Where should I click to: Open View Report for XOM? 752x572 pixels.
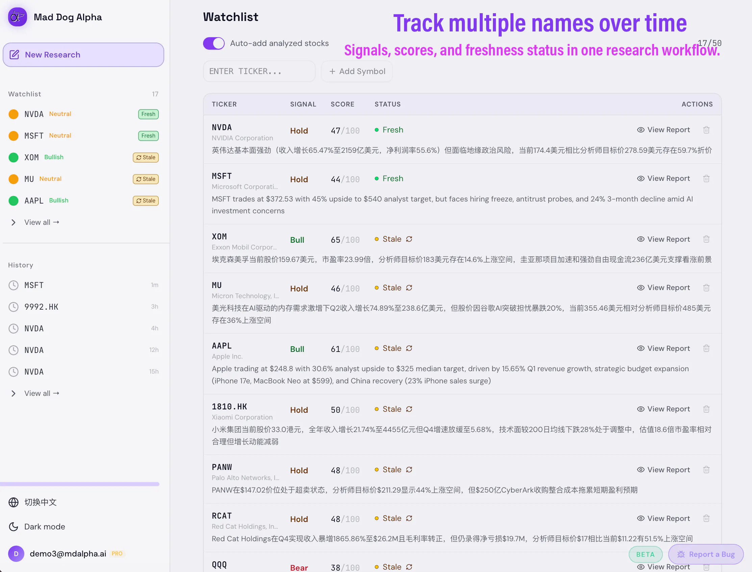click(663, 239)
